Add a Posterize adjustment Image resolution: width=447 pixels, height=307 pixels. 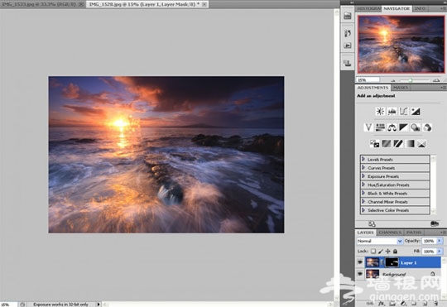(387, 143)
